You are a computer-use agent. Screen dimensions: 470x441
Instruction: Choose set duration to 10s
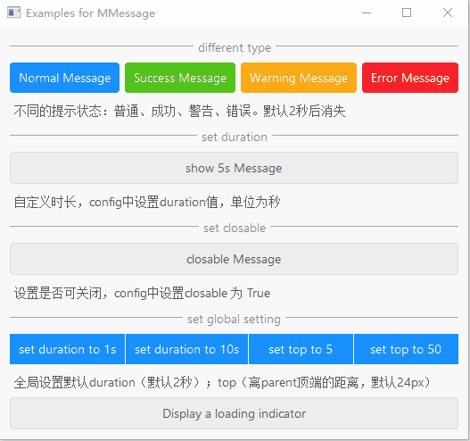[x=186, y=349]
